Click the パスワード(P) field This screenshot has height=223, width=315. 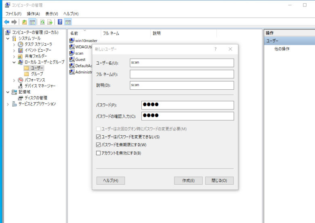point(188,105)
